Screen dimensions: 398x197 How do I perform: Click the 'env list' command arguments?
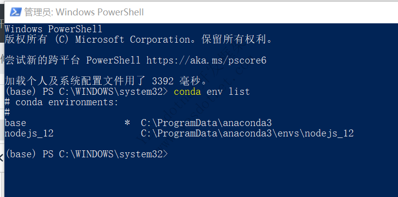228,91
